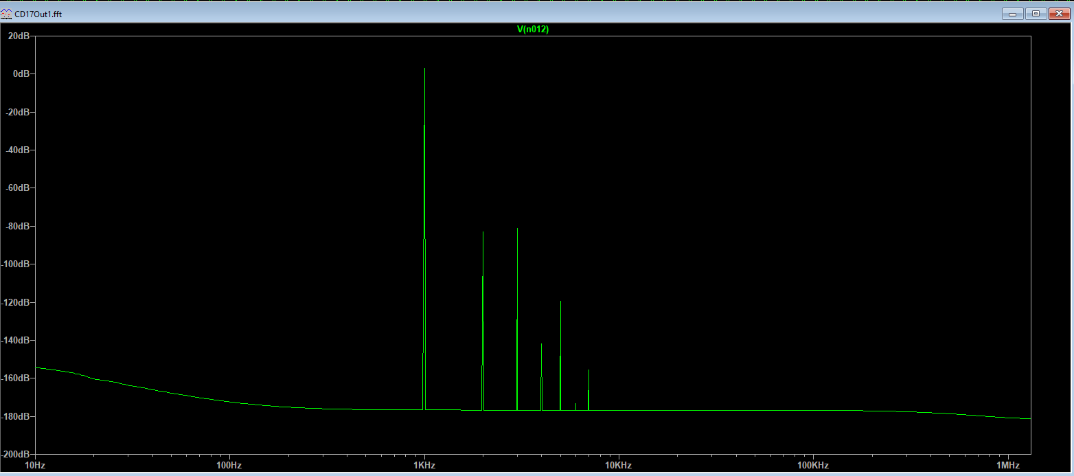The image size is (1074, 476).
Task: Click the -120dB vertical axis label
Action: pos(15,302)
